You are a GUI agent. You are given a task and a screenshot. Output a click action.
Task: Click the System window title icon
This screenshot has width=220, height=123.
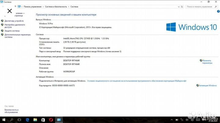(2, 2)
